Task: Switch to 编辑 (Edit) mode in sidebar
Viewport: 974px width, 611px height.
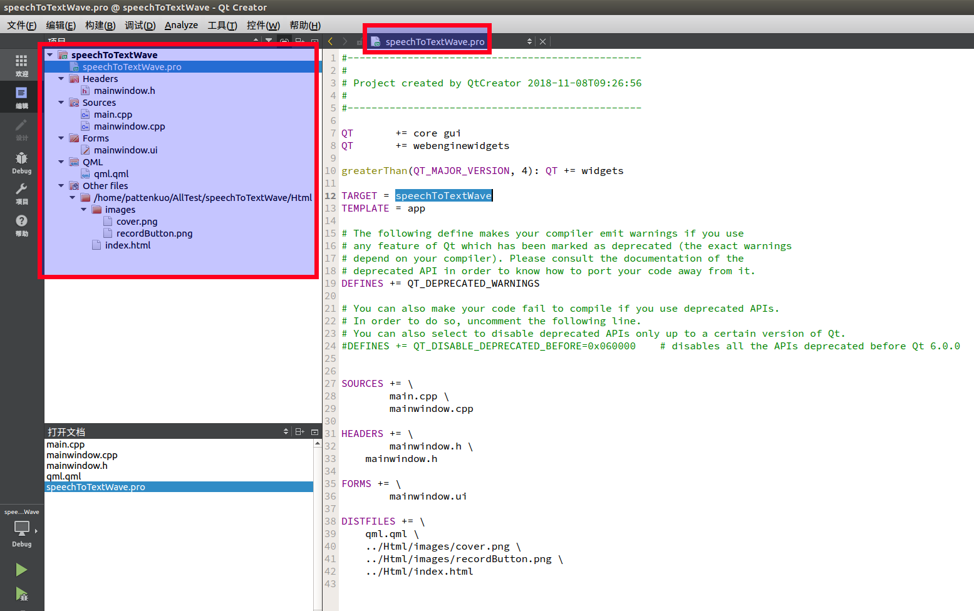Action: (x=21, y=97)
